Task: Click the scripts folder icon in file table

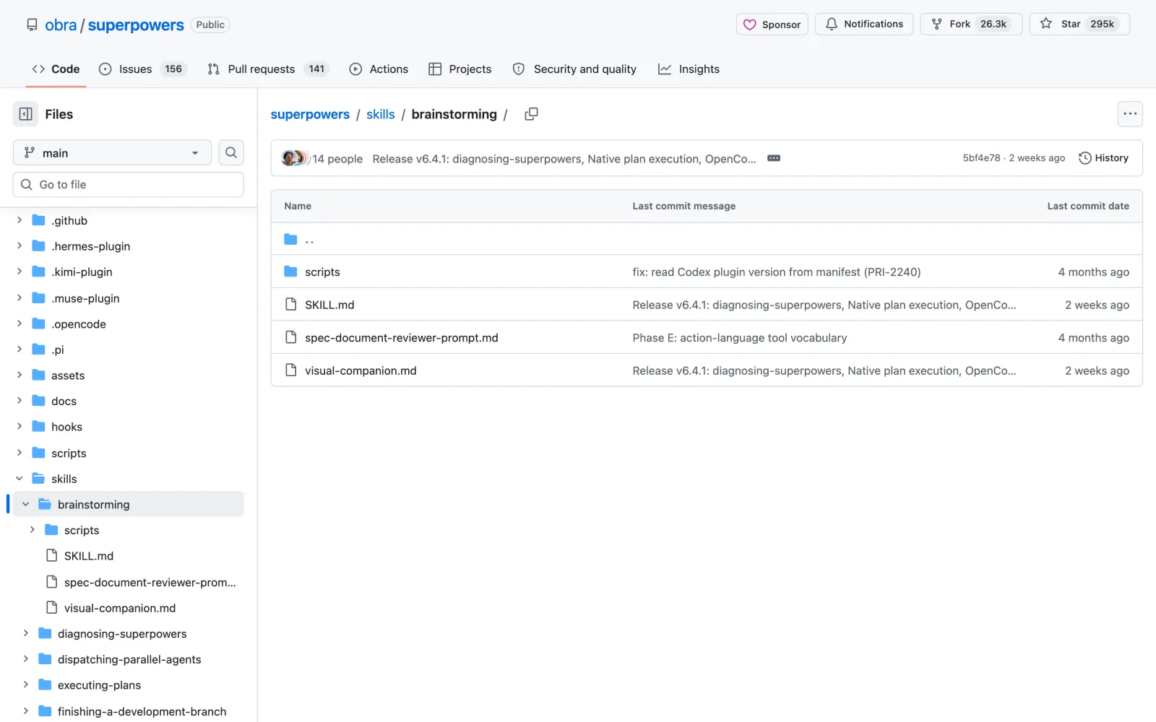Action: pos(290,271)
